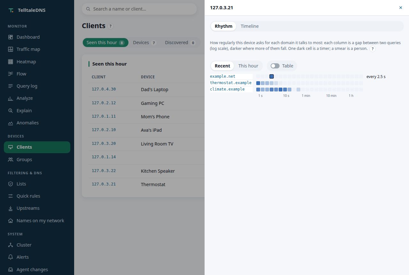The width and height of the screenshot is (409, 275).
Task: Open the Analyze chart icon
Action: pyautogui.click(x=11, y=98)
